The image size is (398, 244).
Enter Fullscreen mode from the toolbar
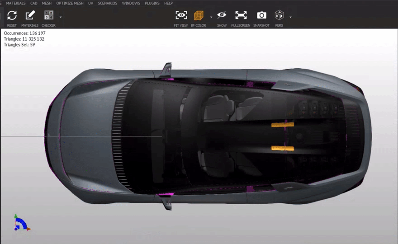(241, 15)
